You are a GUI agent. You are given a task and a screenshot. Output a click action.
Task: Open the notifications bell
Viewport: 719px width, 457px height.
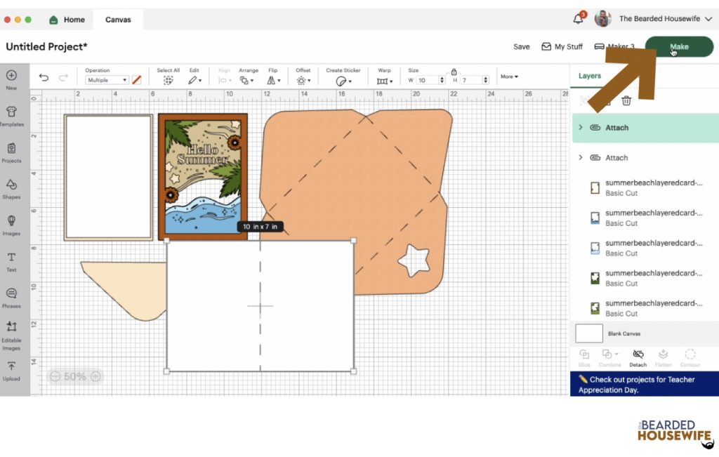[579, 19]
